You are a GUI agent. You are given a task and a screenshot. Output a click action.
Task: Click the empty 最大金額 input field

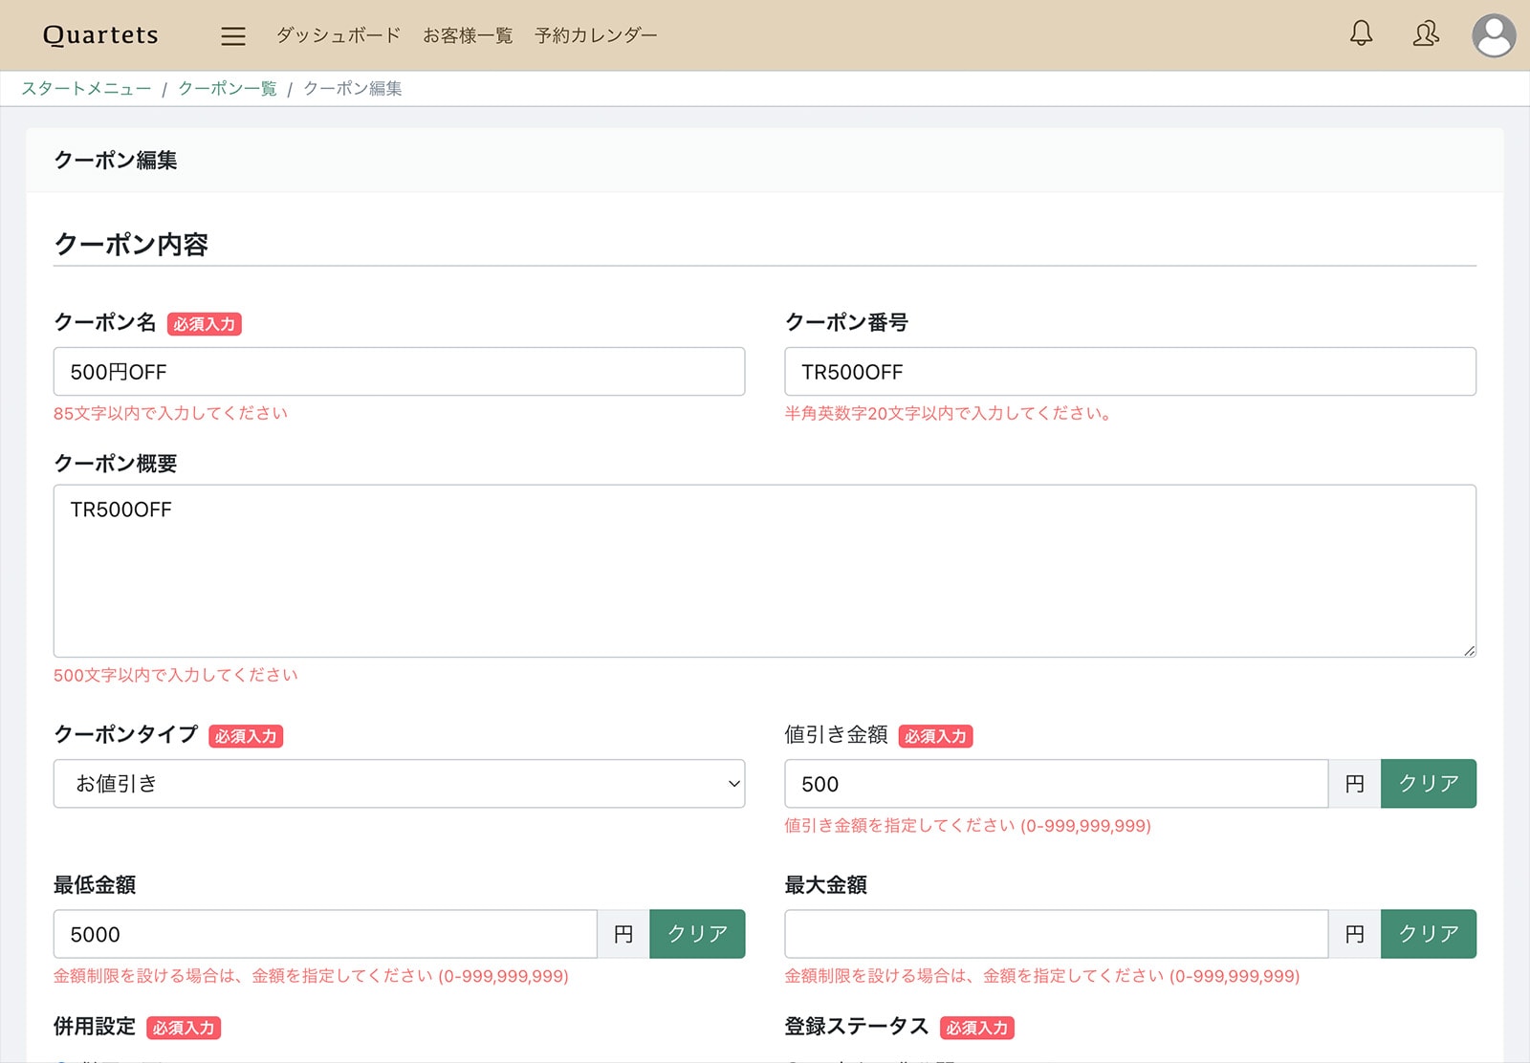1056,934
